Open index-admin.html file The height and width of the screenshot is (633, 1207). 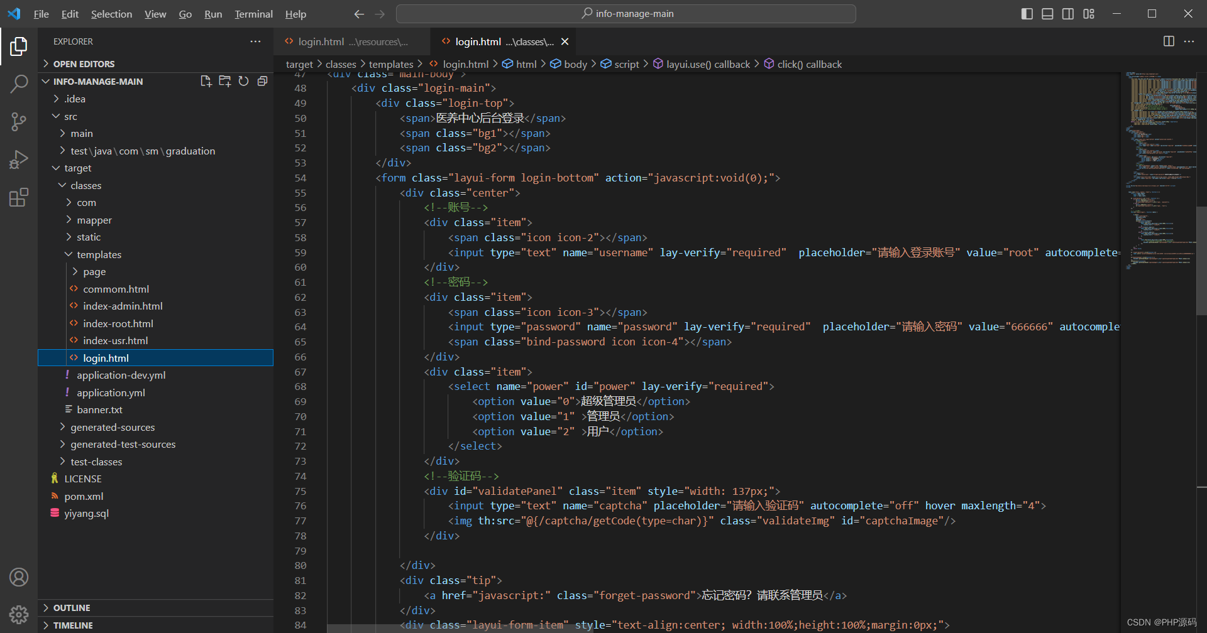[x=155, y=306]
